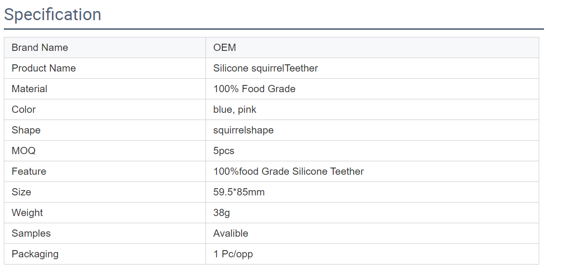The width and height of the screenshot is (580, 277).
Task: Click the 100% Food Grade value
Action: pyautogui.click(x=254, y=89)
